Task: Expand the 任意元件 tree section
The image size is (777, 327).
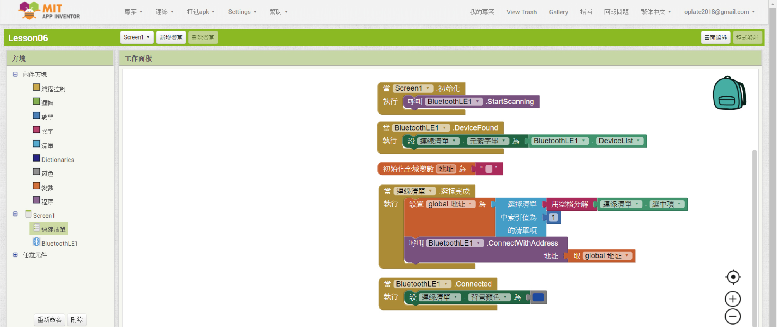Action: [x=15, y=255]
